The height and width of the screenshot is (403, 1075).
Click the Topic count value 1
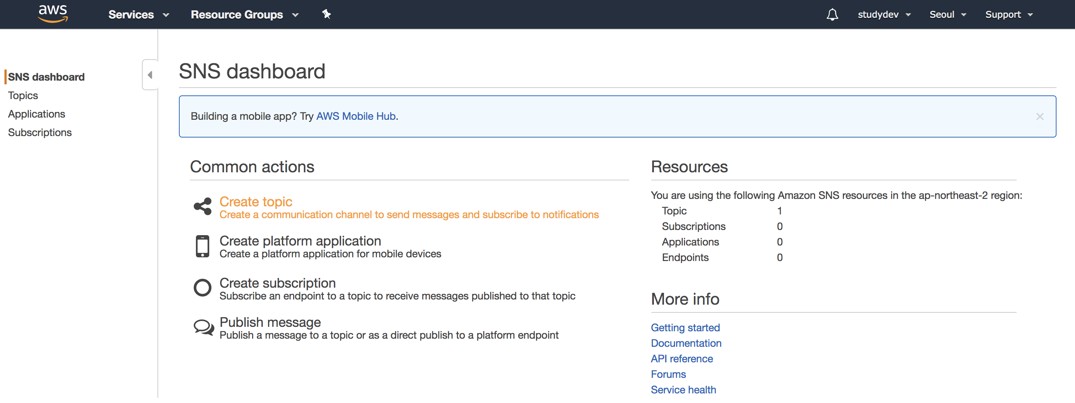(779, 211)
